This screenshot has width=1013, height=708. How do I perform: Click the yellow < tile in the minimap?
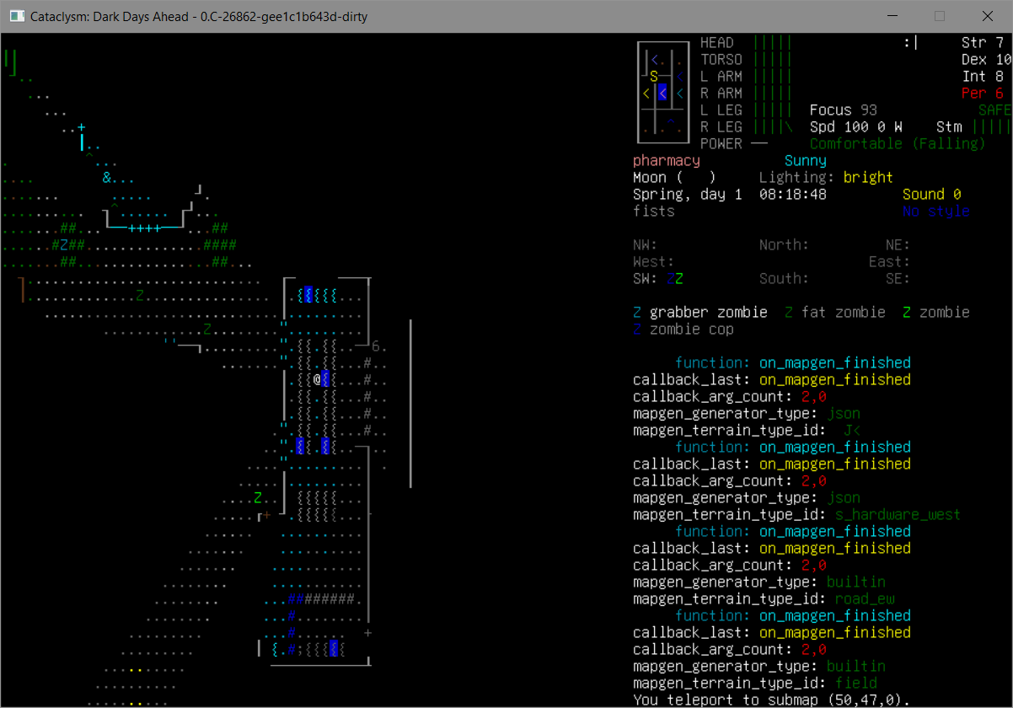[x=646, y=93]
